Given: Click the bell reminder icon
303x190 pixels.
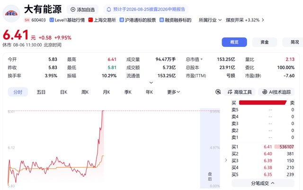Looking at the screenshot, I should coord(109,9).
